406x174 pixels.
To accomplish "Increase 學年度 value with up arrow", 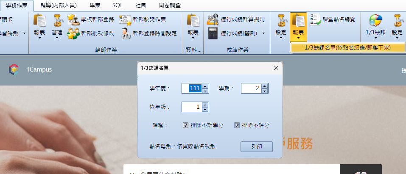I will click(x=205, y=86).
